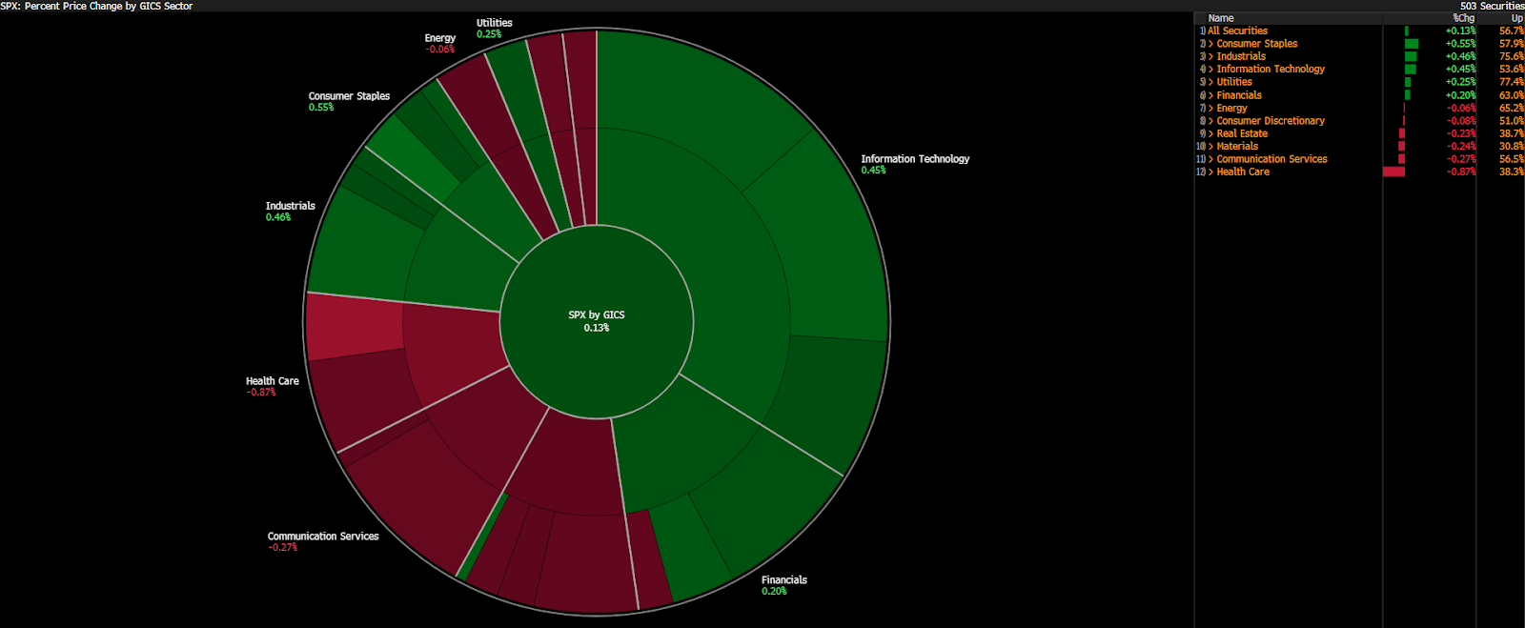1525x628 pixels.
Task: Click the -0.24% Materials change value
Action: [x=1461, y=147]
